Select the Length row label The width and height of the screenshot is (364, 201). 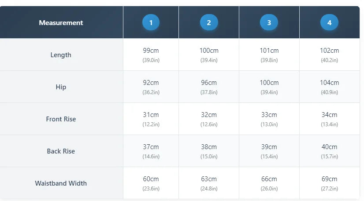[61, 55]
